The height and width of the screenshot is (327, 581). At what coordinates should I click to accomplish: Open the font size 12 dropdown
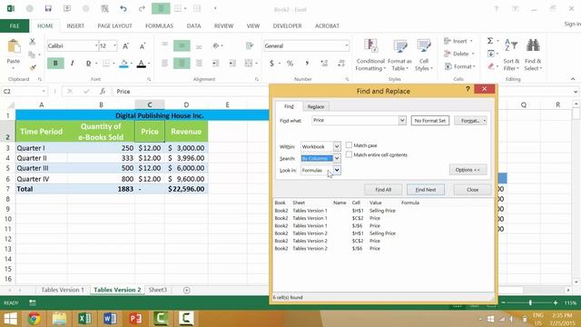(x=115, y=46)
